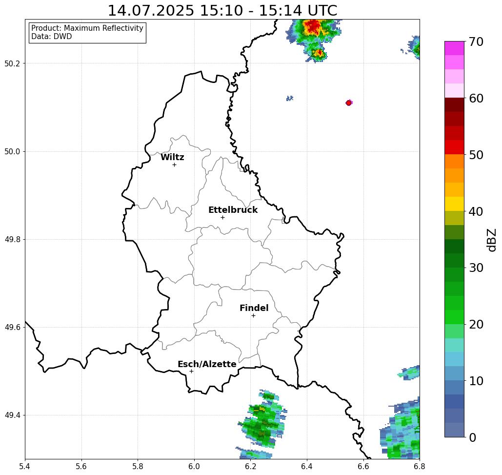Click the 40 tick on colorbar
Screen dimensions: 502x475
click(x=476, y=211)
